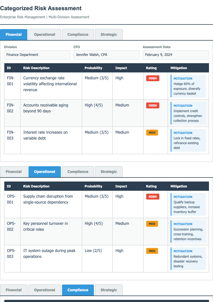
Task: Select the Strategic tab in the topmost tab row
Action: [109, 35]
